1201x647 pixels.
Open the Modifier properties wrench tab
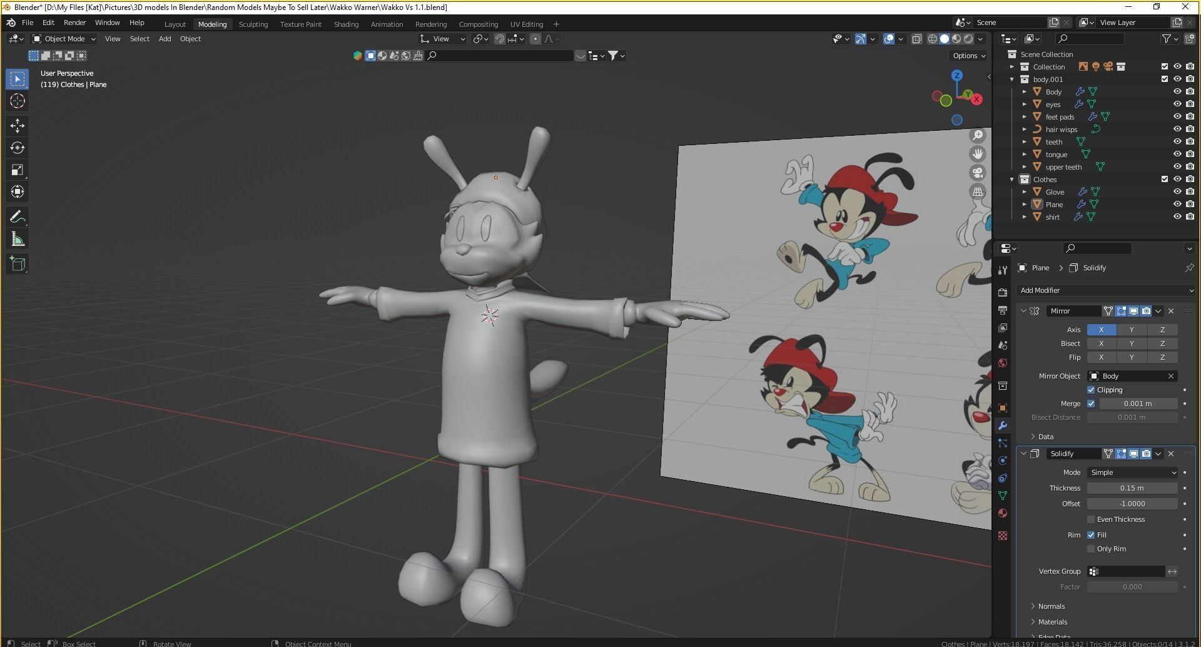point(1003,425)
